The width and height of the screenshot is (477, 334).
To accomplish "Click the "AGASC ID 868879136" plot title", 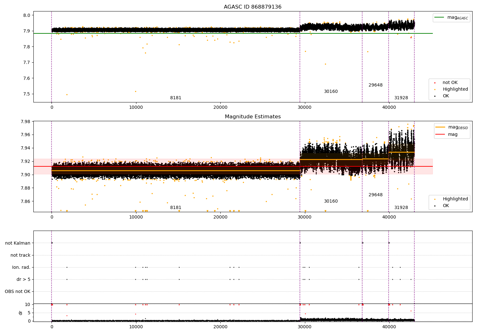I will tap(252, 7).
